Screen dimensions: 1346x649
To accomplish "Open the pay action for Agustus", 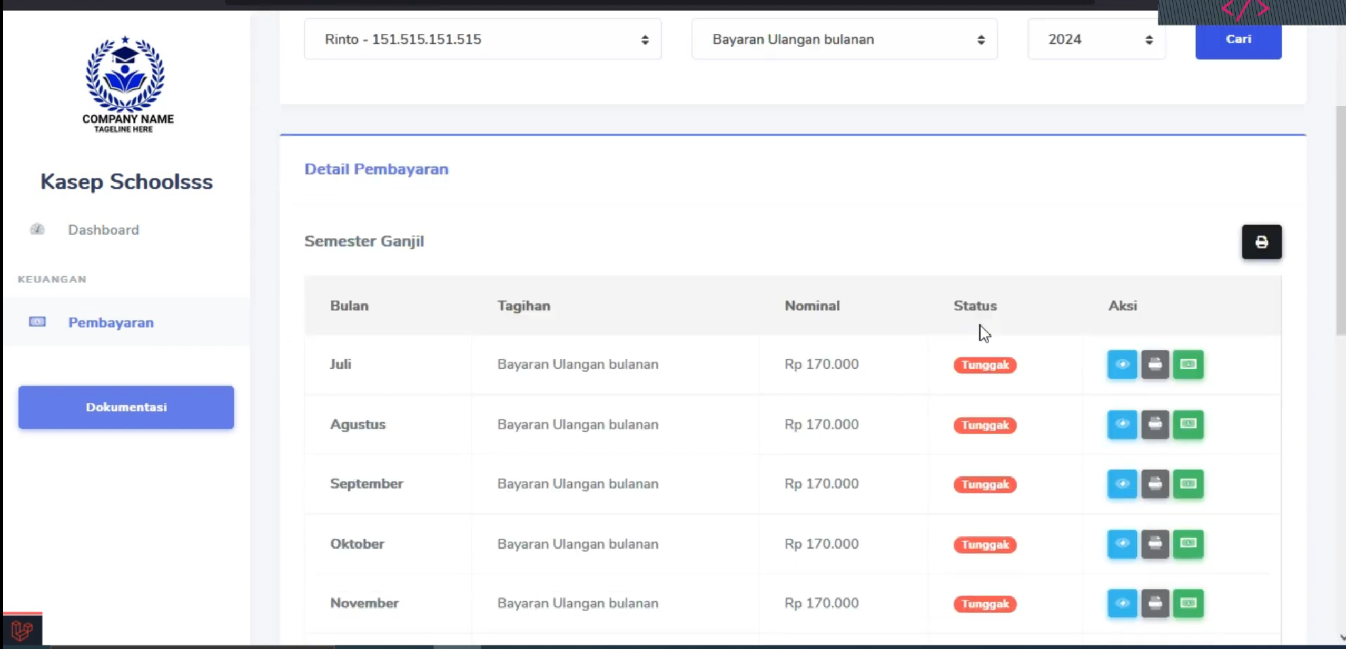I will click(x=1188, y=424).
